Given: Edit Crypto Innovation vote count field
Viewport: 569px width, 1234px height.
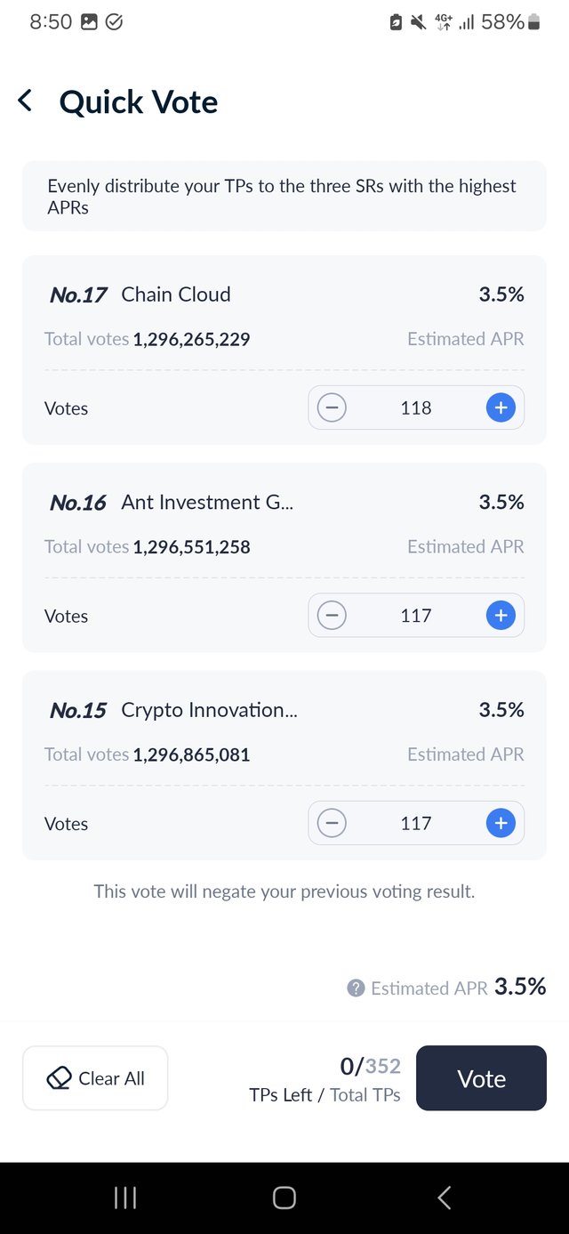Looking at the screenshot, I should (416, 823).
